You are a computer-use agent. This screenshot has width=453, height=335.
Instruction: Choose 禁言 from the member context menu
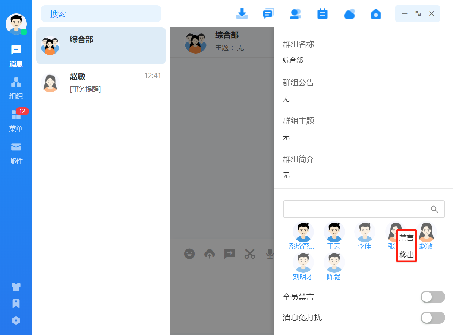(406, 238)
